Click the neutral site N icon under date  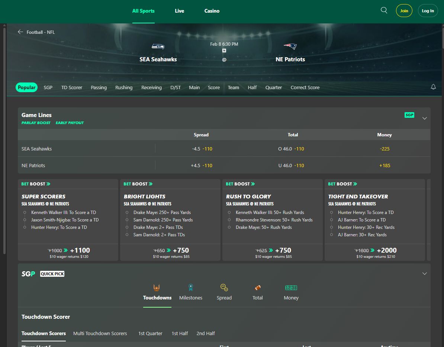(224, 51)
